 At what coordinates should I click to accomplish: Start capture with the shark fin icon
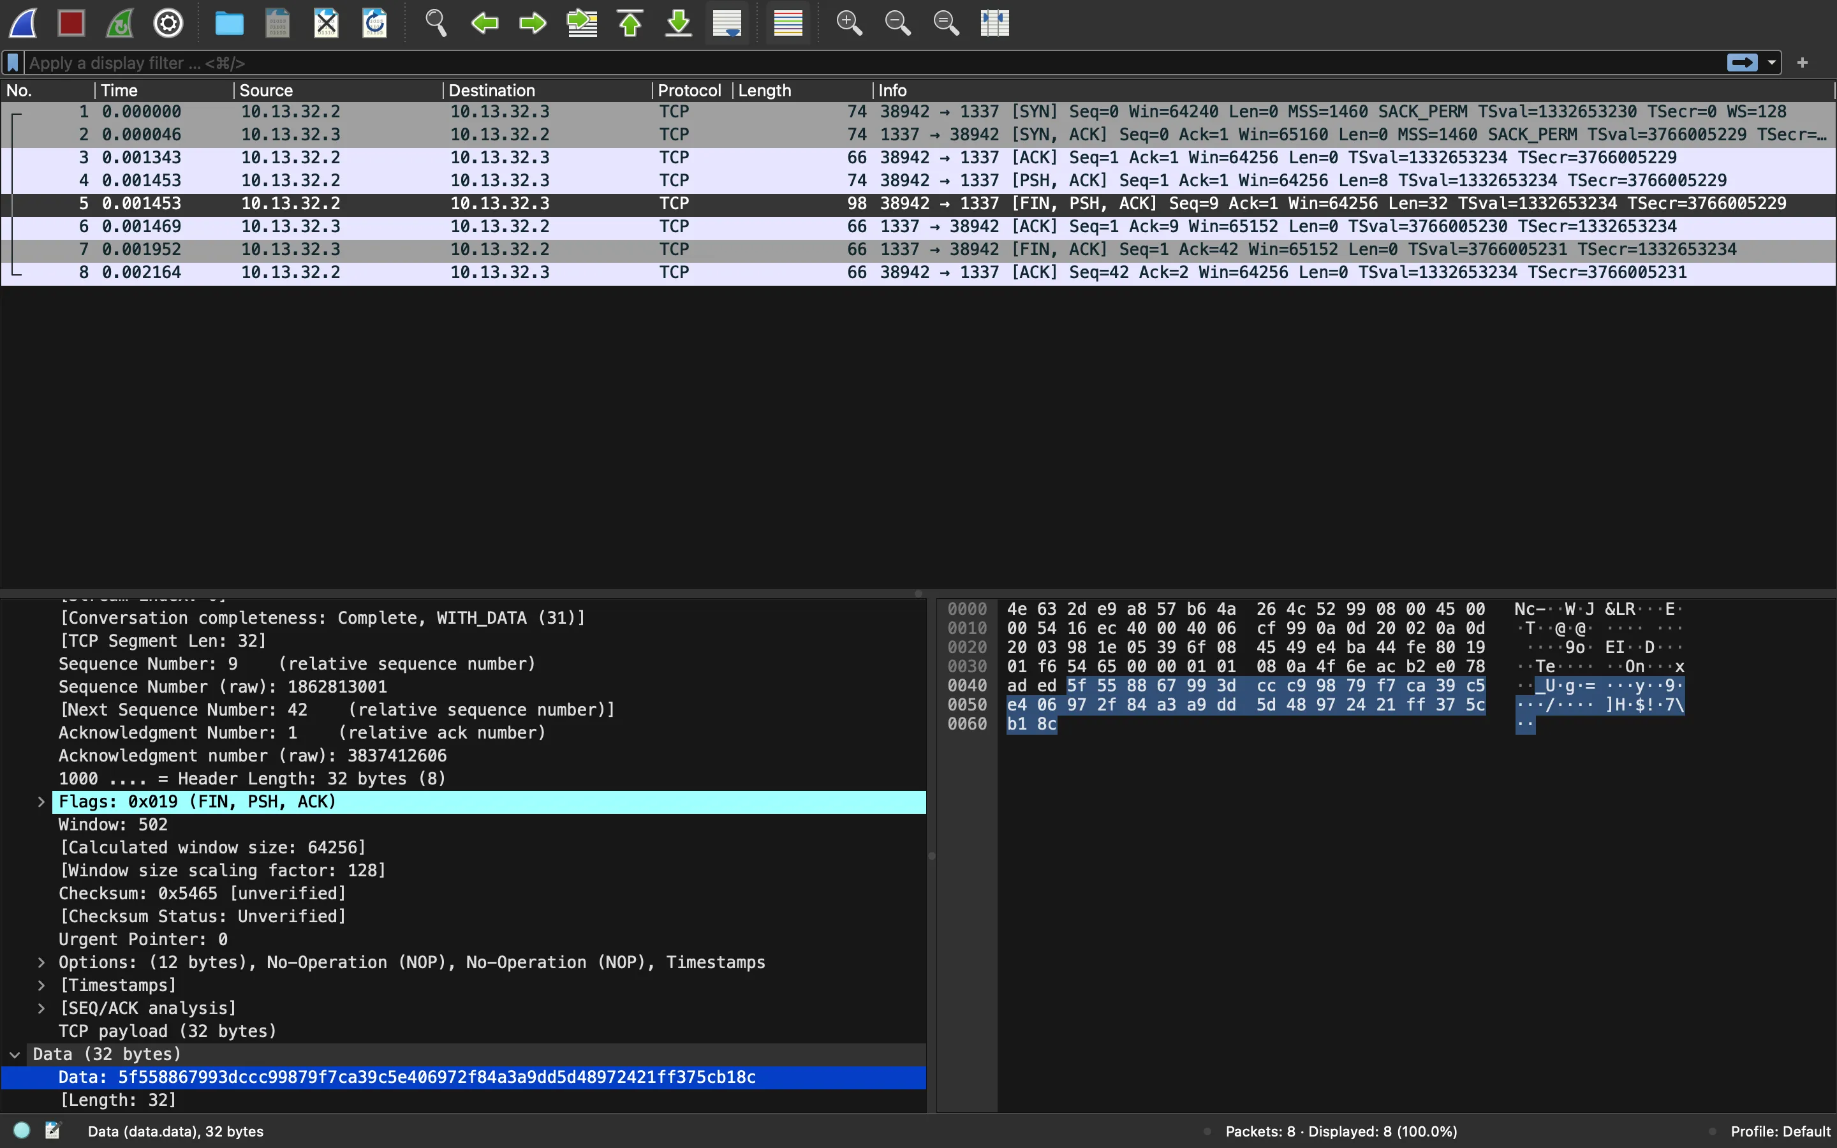(23, 24)
